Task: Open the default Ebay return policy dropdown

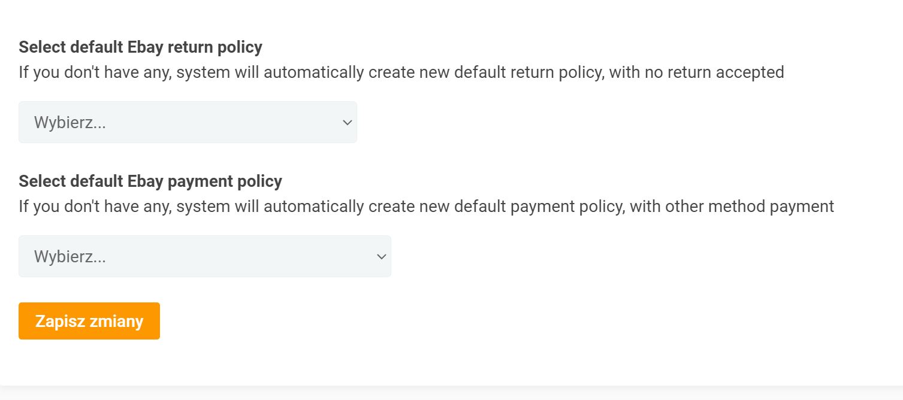Action: 188,122
